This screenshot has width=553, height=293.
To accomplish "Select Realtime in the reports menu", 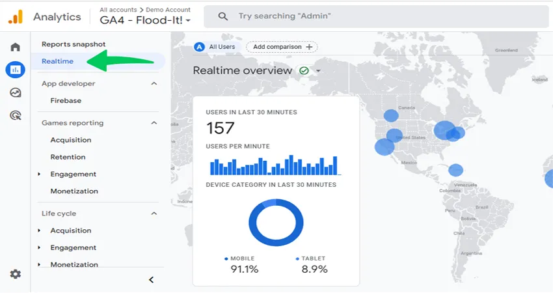I will coord(57,61).
